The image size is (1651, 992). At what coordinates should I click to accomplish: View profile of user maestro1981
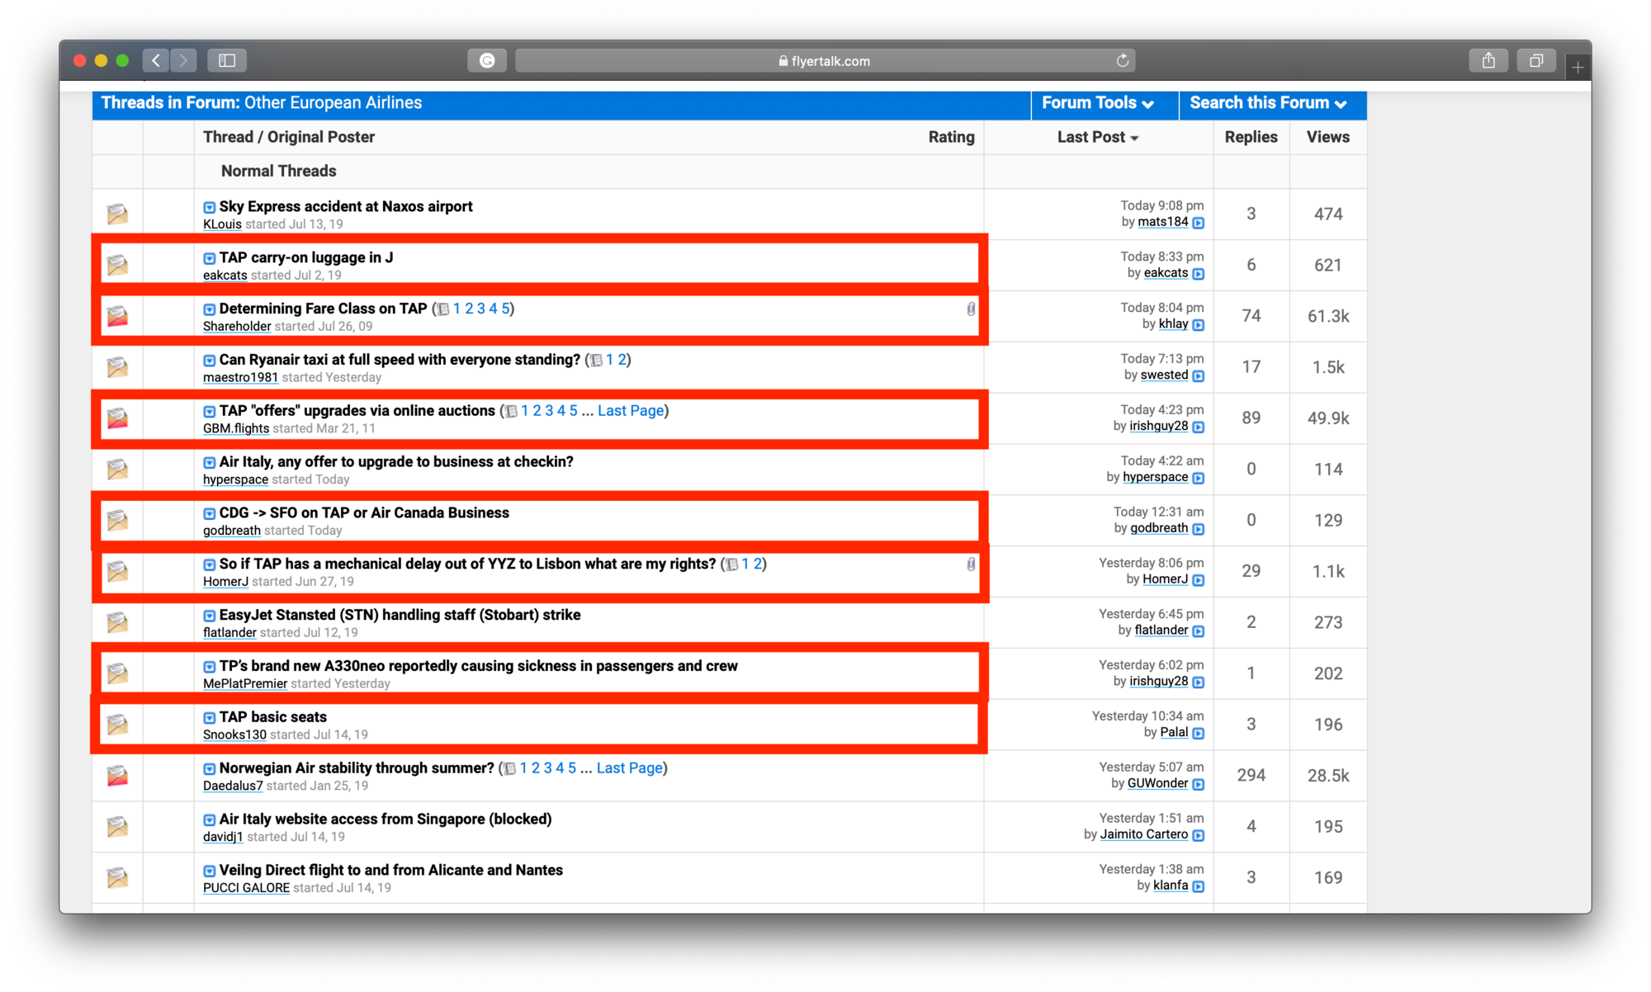pyautogui.click(x=240, y=378)
